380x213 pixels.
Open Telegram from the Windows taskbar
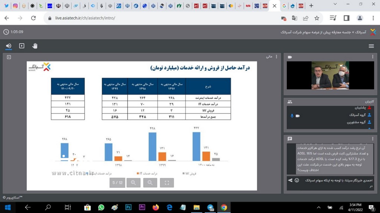(210, 207)
